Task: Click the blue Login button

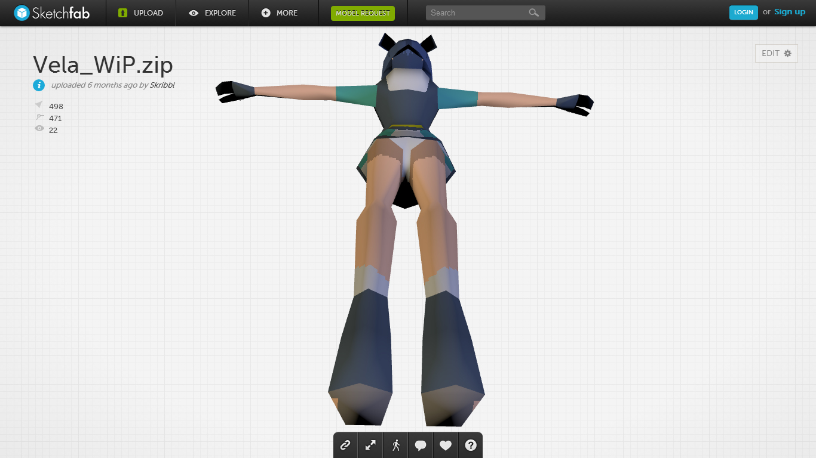Action: (x=743, y=13)
